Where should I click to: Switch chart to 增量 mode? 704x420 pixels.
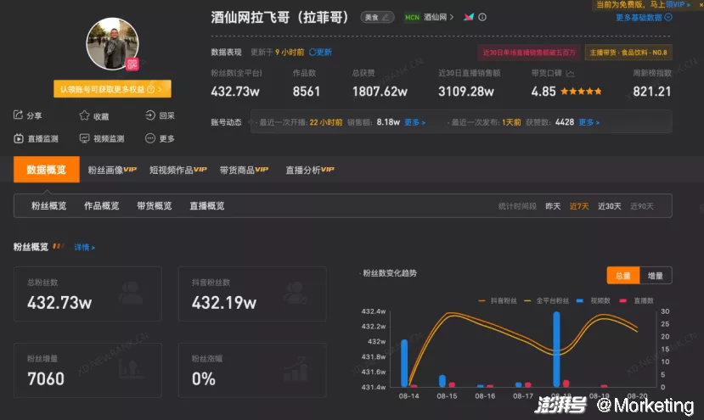(656, 276)
